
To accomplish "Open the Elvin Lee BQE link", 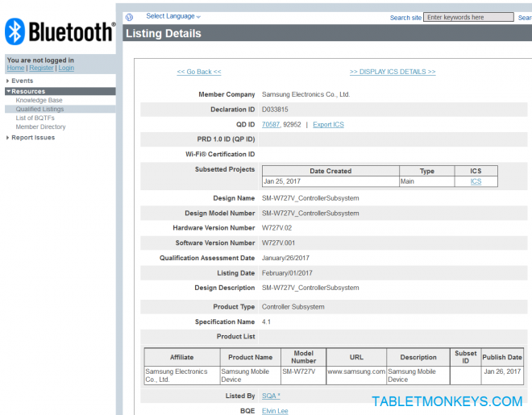I will (x=275, y=411).
